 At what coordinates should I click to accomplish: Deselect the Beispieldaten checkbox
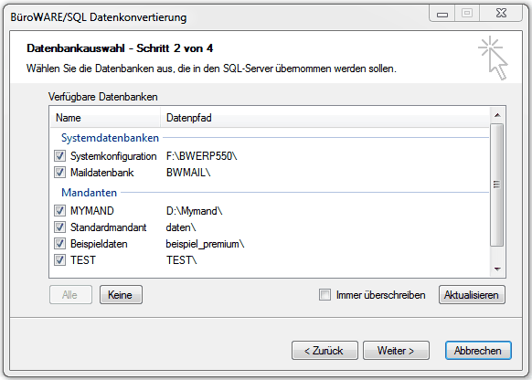(x=60, y=243)
